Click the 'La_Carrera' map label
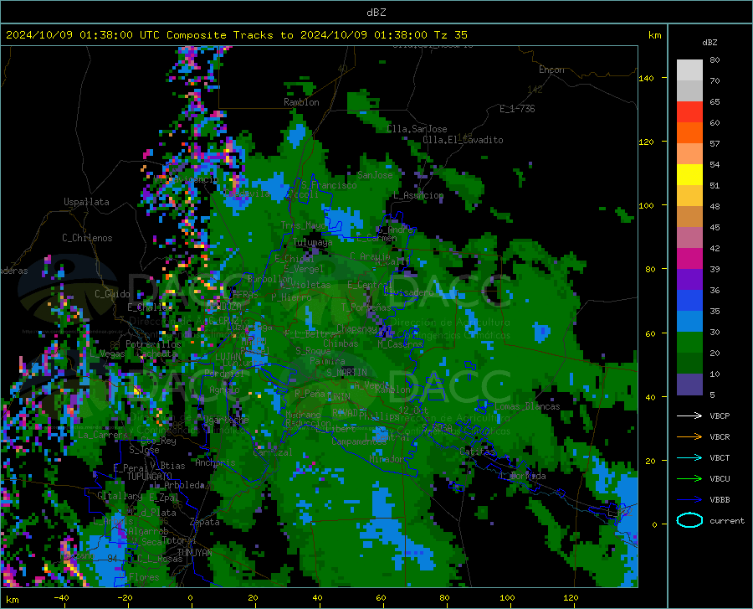This screenshot has width=753, height=609. tap(103, 435)
